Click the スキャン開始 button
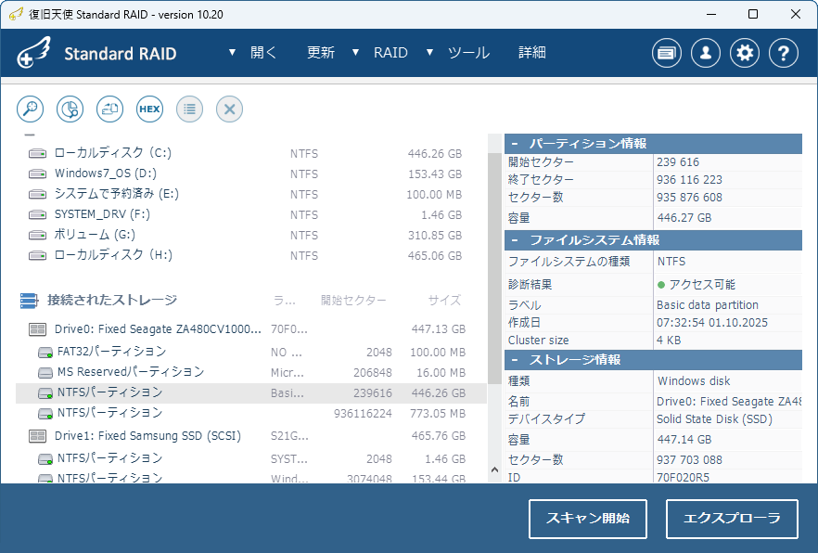Viewport: 818px width, 553px height. coord(588,519)
